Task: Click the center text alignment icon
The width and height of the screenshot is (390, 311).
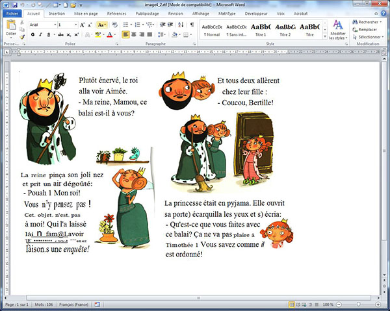Action: [133, 34]
